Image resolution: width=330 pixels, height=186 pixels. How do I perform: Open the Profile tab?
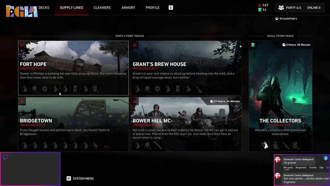tap(153, 8)
